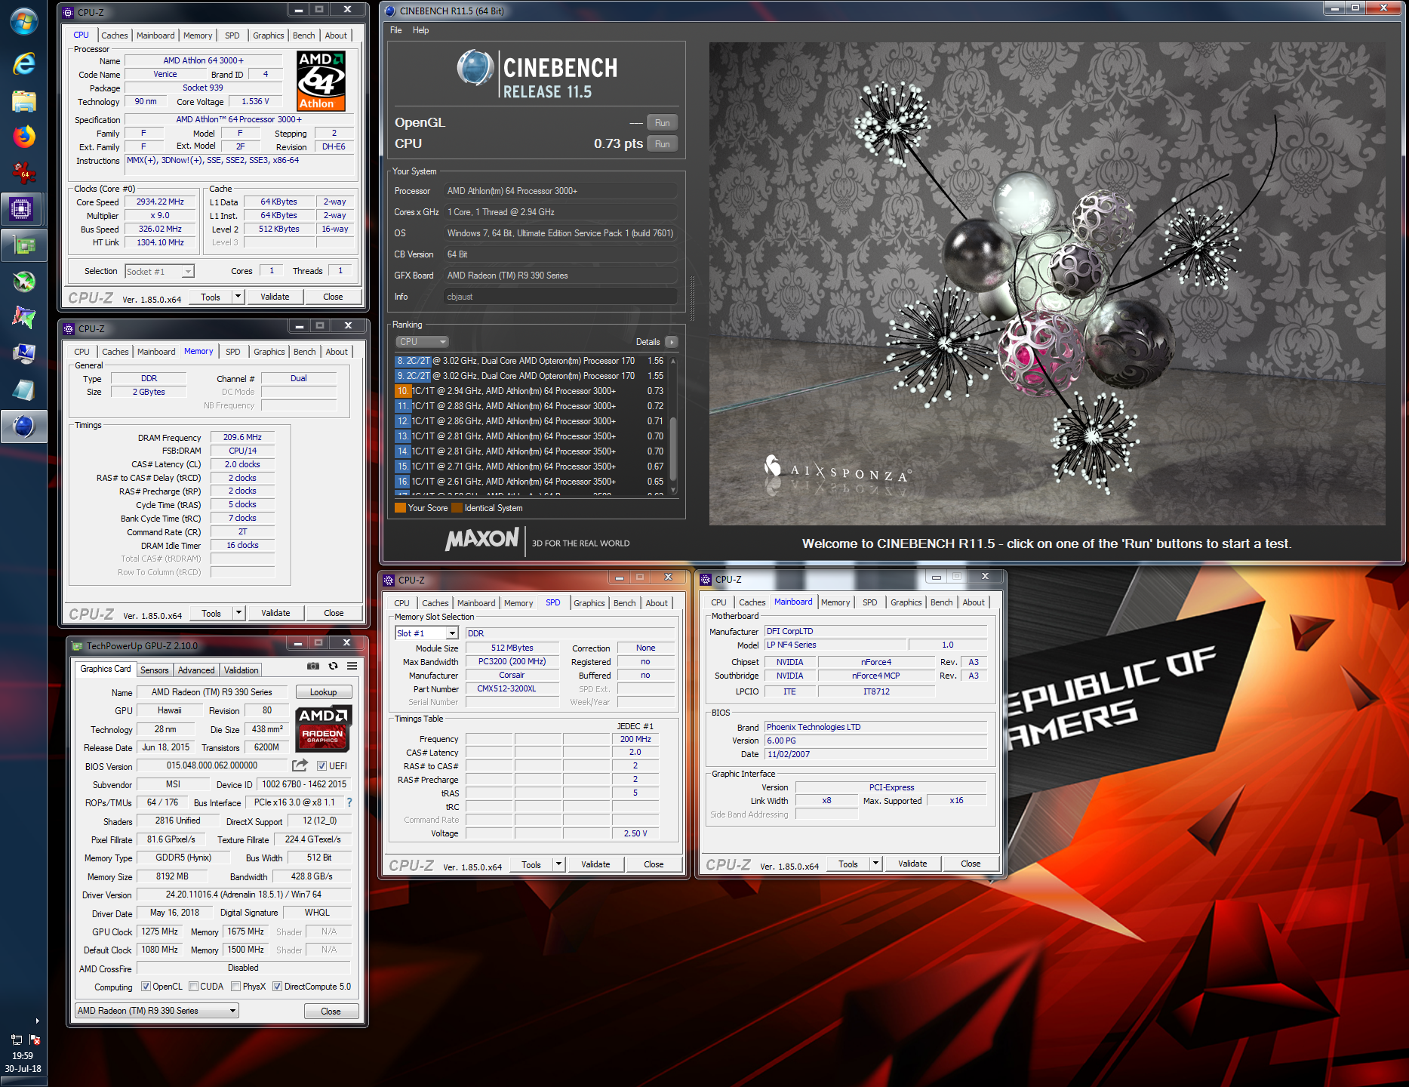The width and height of the screenshot is (1409, 1087).
Task: Click GPU Clock value 1275 MHz
Action: 160,931
